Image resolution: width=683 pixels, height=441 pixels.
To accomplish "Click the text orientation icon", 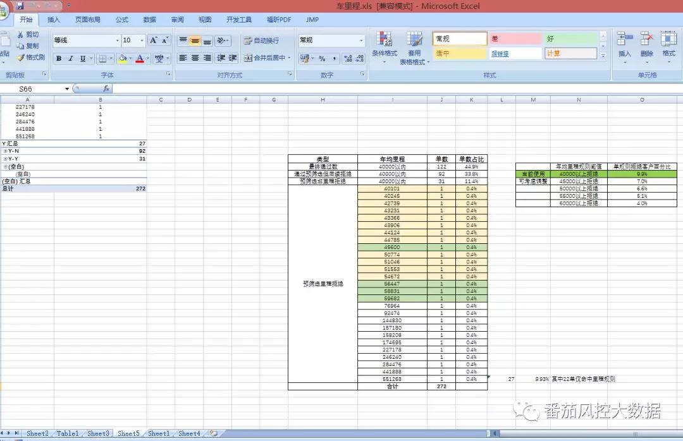I will (x=221, y=41).
